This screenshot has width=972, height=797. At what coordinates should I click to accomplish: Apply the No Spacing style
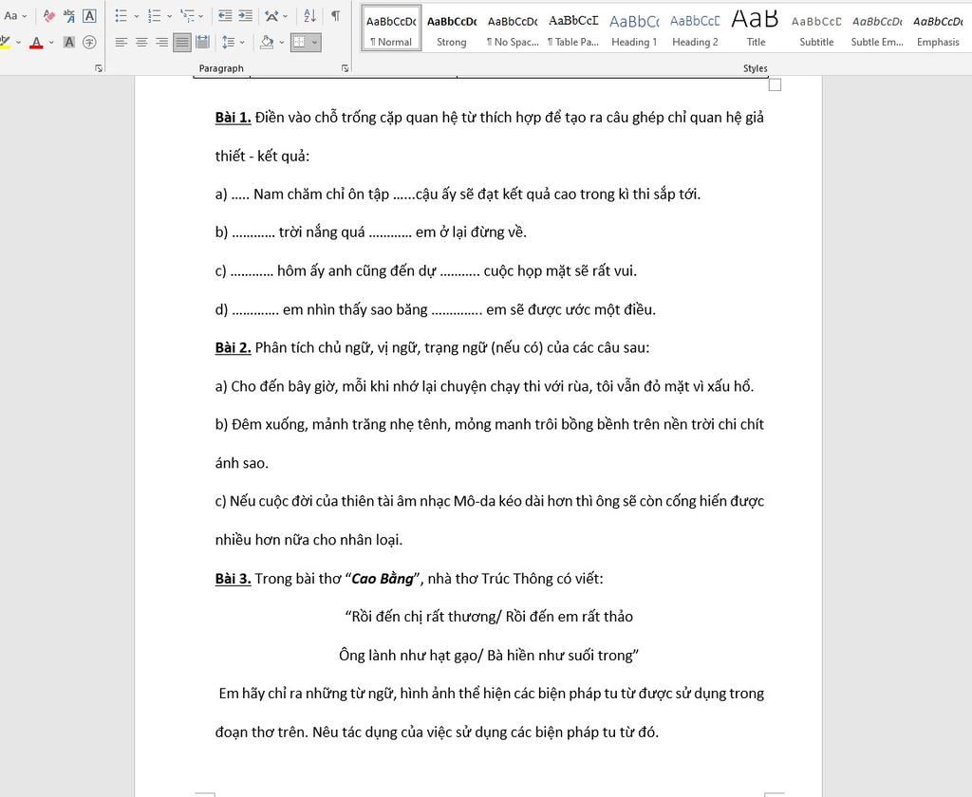click(x=513, y=28)
